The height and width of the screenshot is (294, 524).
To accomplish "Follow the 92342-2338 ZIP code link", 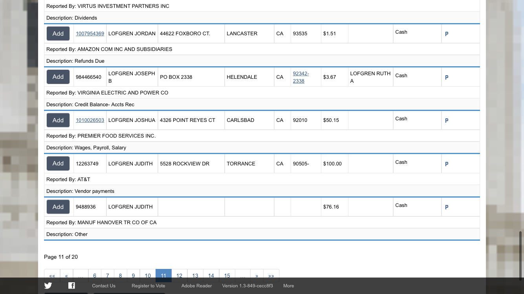I will click(x=301, y=77).
